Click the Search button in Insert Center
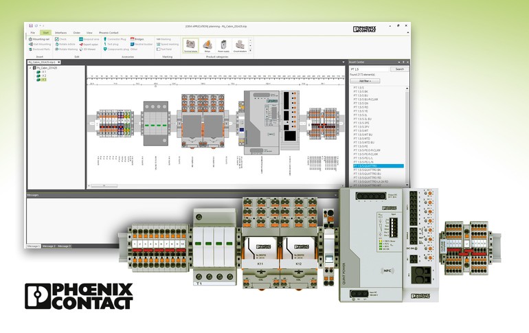 pos(399,69)
